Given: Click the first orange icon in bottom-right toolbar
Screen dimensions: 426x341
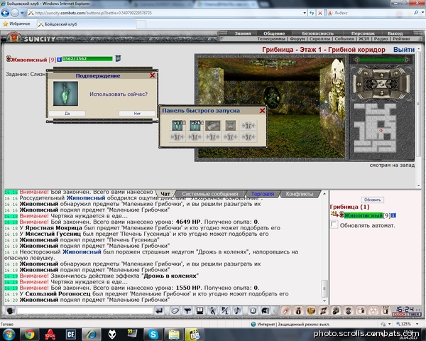Looking at the screenshot, I should click(285, 310).
